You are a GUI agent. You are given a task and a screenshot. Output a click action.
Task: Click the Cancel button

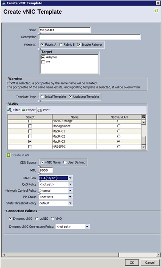[x=150, y=263]
